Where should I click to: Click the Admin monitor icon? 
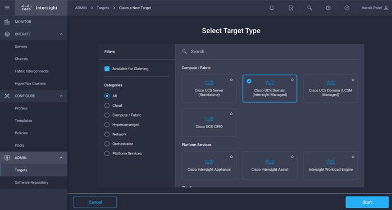pos(7,158)
